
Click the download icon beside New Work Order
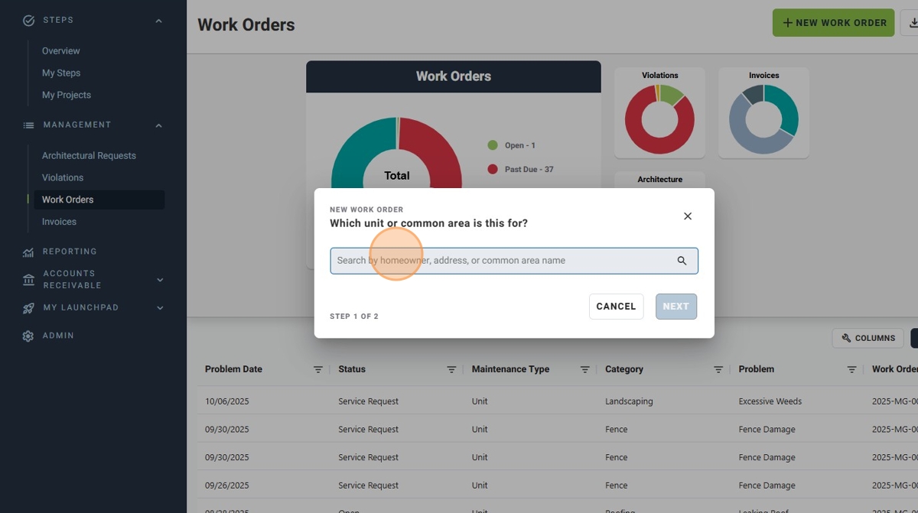912,23
